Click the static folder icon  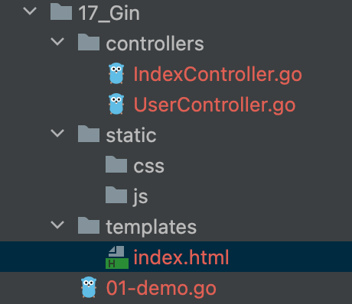point(89,134)
